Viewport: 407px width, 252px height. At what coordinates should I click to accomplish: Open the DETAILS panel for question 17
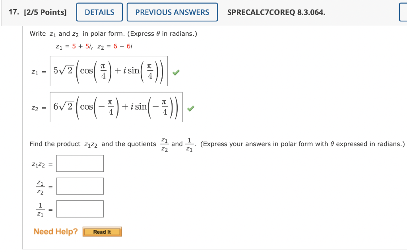(99, 12)
